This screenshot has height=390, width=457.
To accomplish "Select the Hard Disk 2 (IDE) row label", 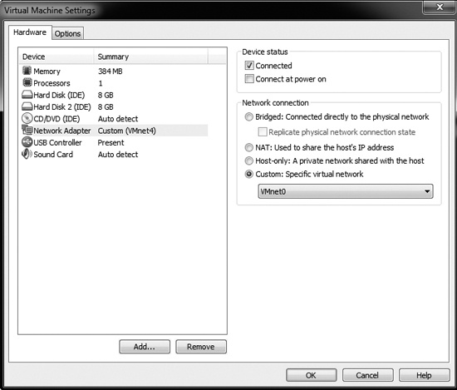I will click(x=62, y=107).
